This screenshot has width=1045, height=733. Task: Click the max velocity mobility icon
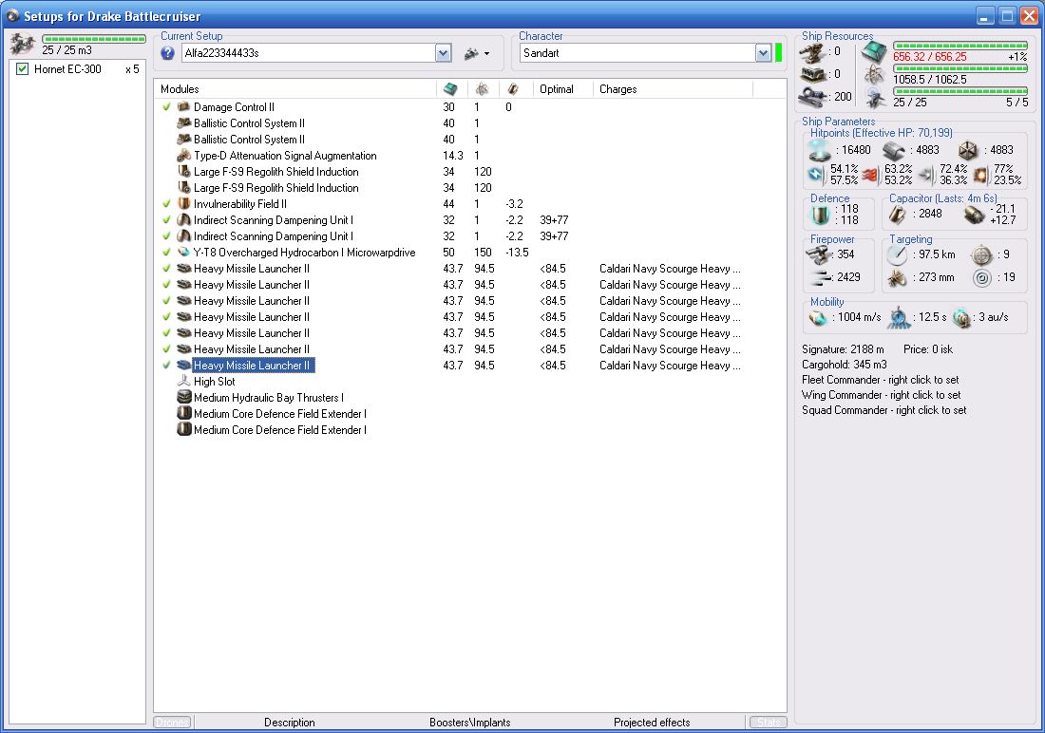818,317
